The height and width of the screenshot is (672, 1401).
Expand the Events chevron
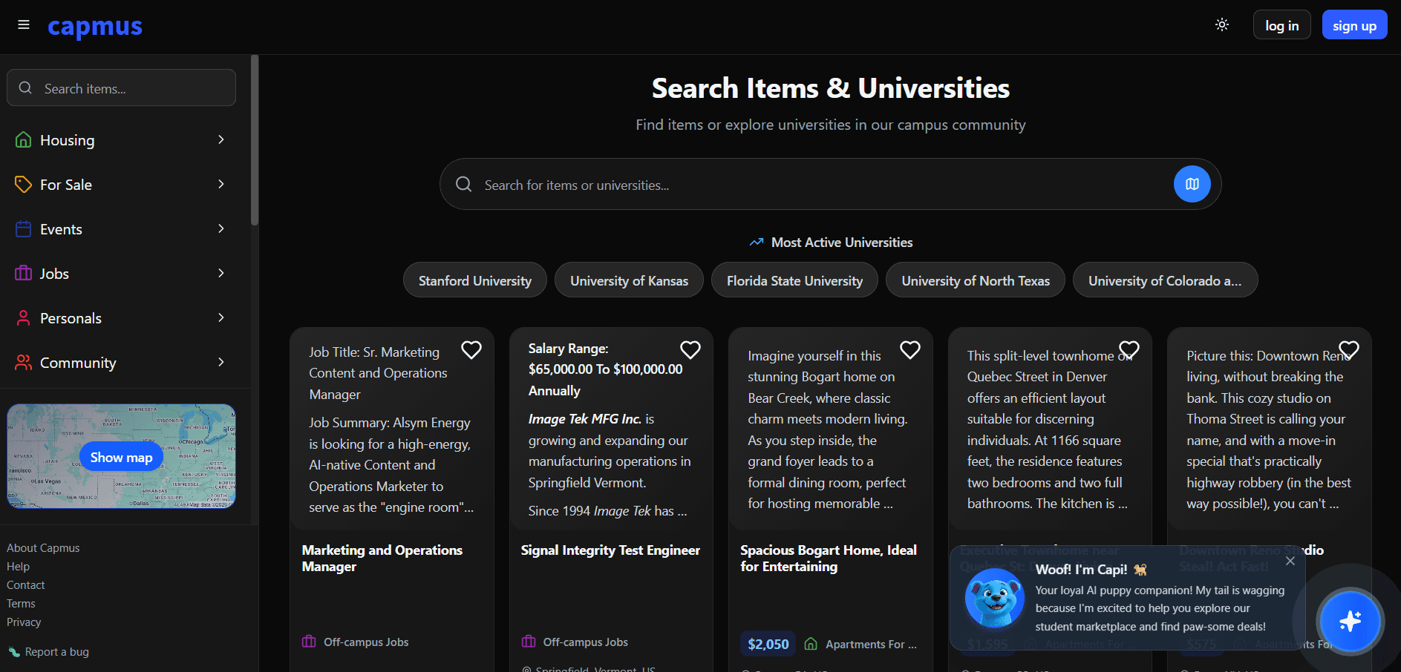[221, 228]
